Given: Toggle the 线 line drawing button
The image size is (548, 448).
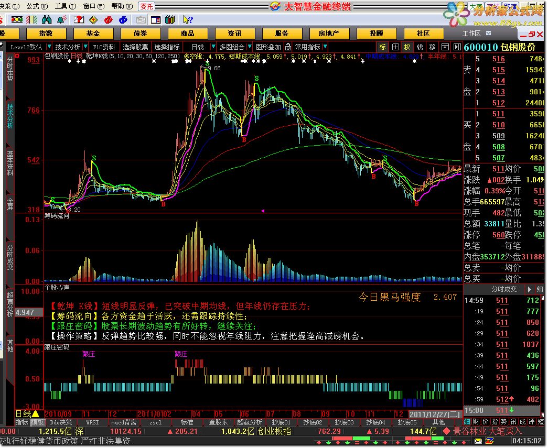Looking at the screenshot, I should click(420, 47).
